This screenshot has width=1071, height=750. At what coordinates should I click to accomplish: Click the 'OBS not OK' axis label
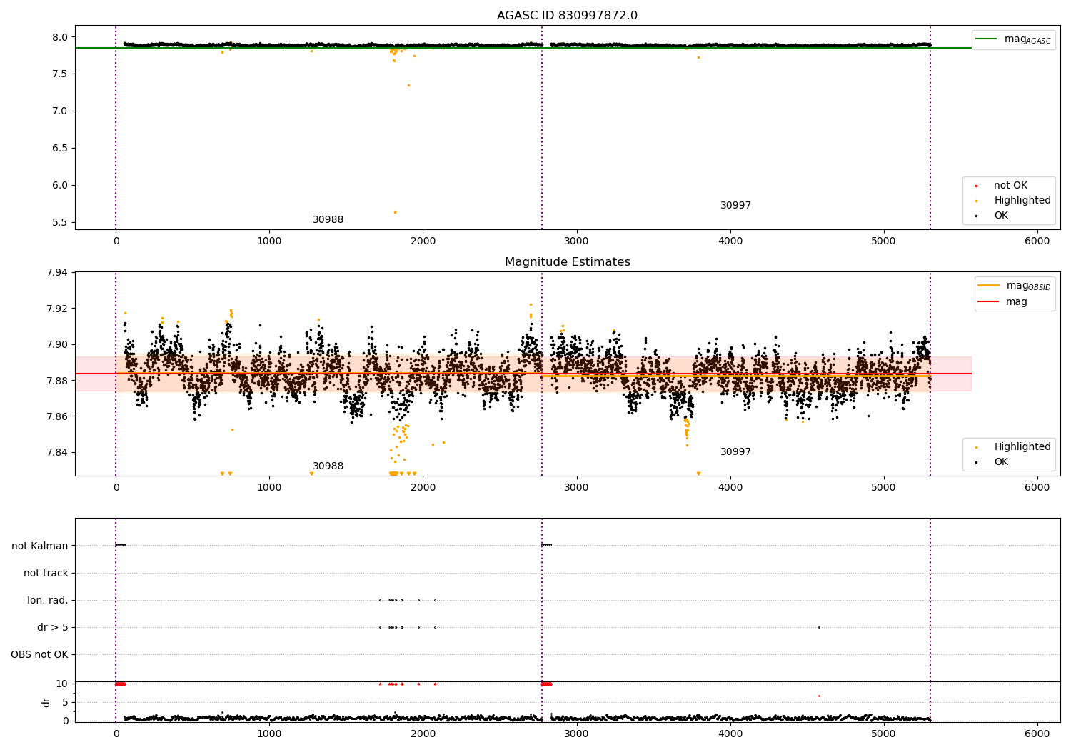click(x=39, y=654)
